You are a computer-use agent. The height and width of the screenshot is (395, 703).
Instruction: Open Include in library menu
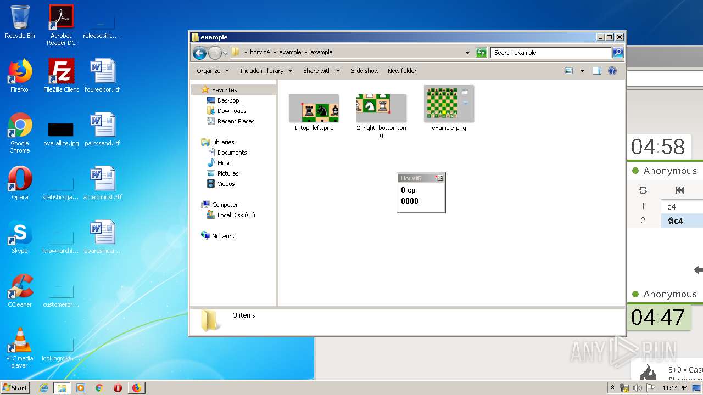pyautogui.click(x=266, y=71)
